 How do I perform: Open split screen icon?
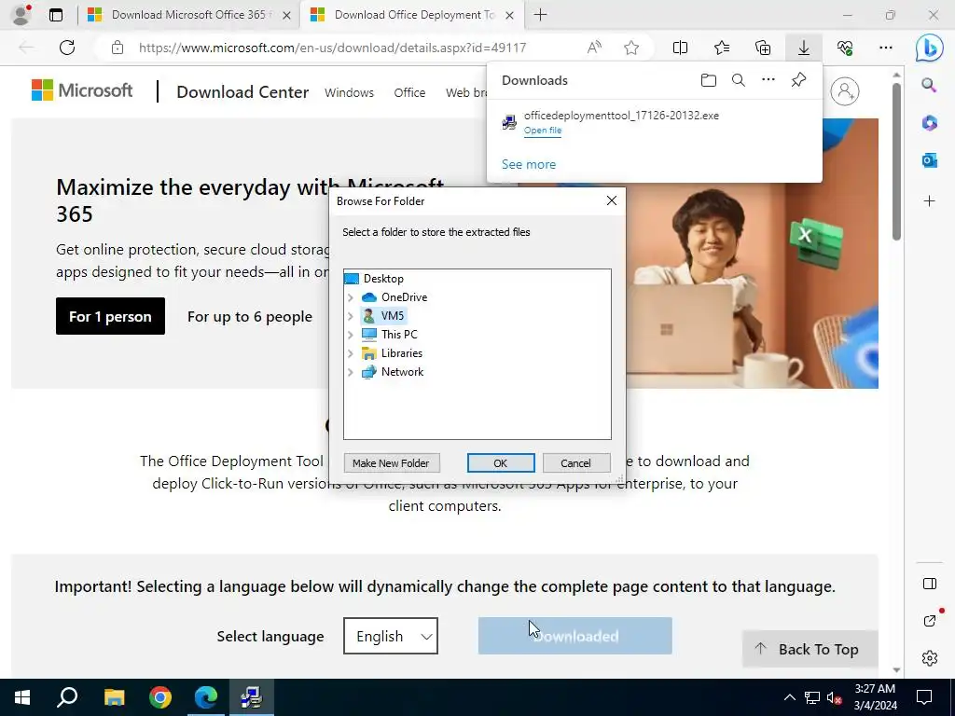point(680,48)
